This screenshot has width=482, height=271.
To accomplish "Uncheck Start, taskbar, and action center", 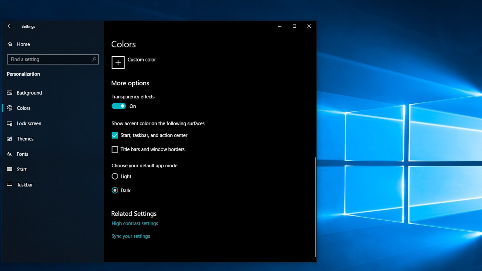I will (x=115, y=135).
